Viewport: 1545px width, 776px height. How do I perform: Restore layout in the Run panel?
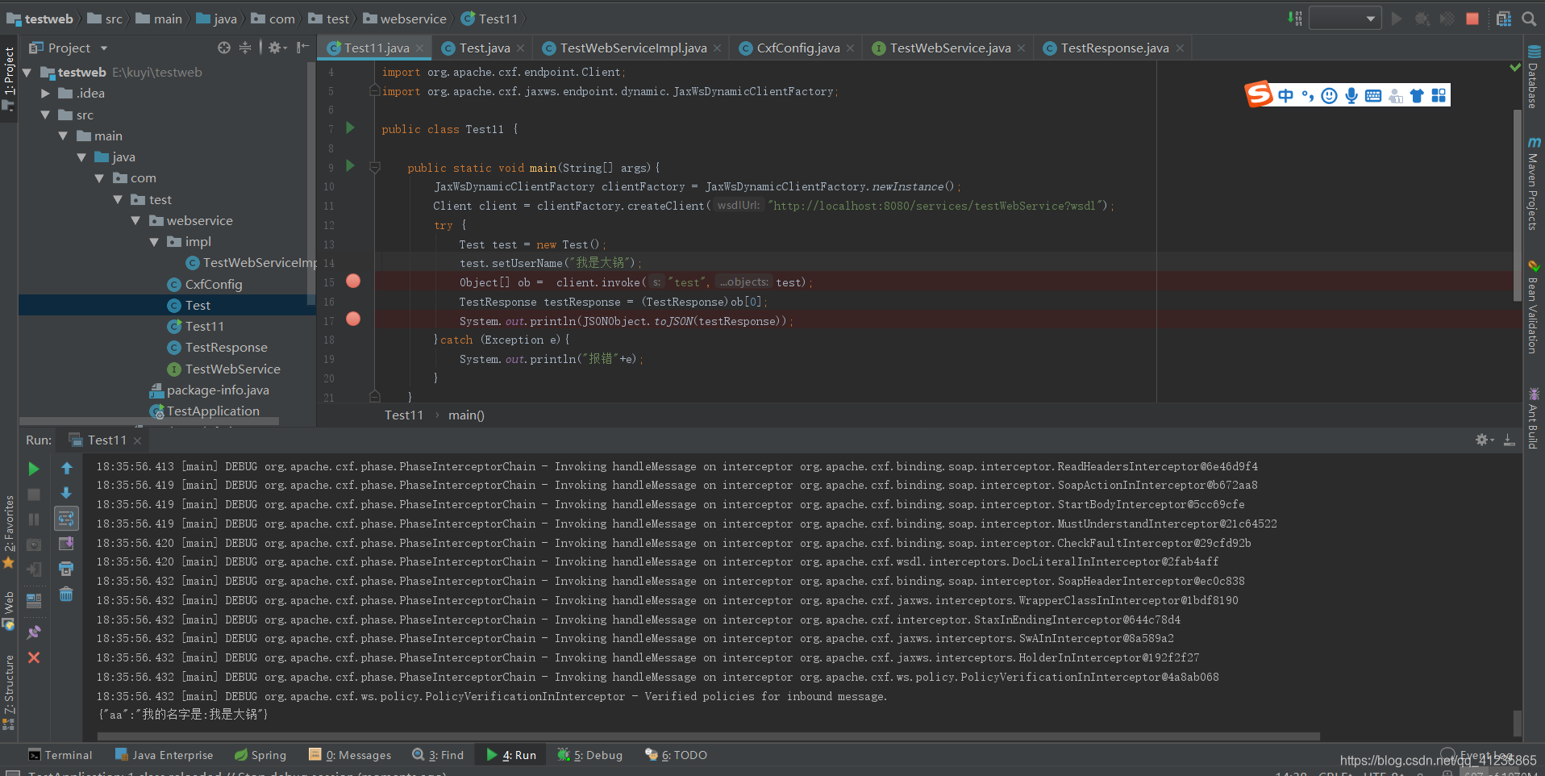click(x=34, y=601)
